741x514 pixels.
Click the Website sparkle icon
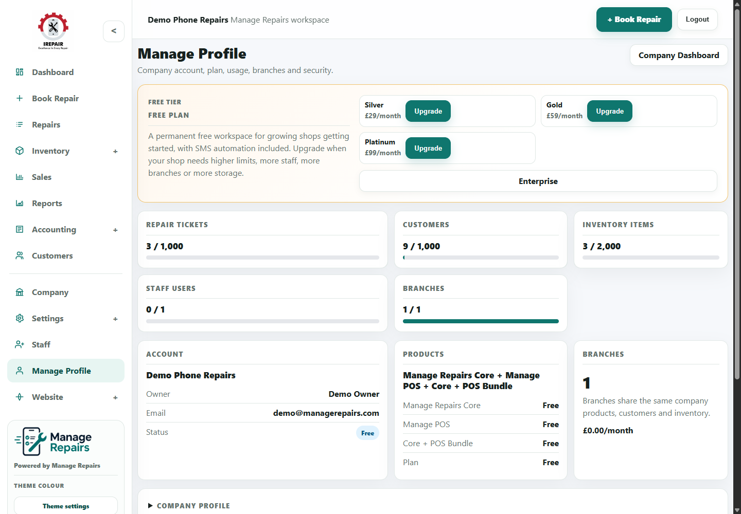click(x=20, y=397)
